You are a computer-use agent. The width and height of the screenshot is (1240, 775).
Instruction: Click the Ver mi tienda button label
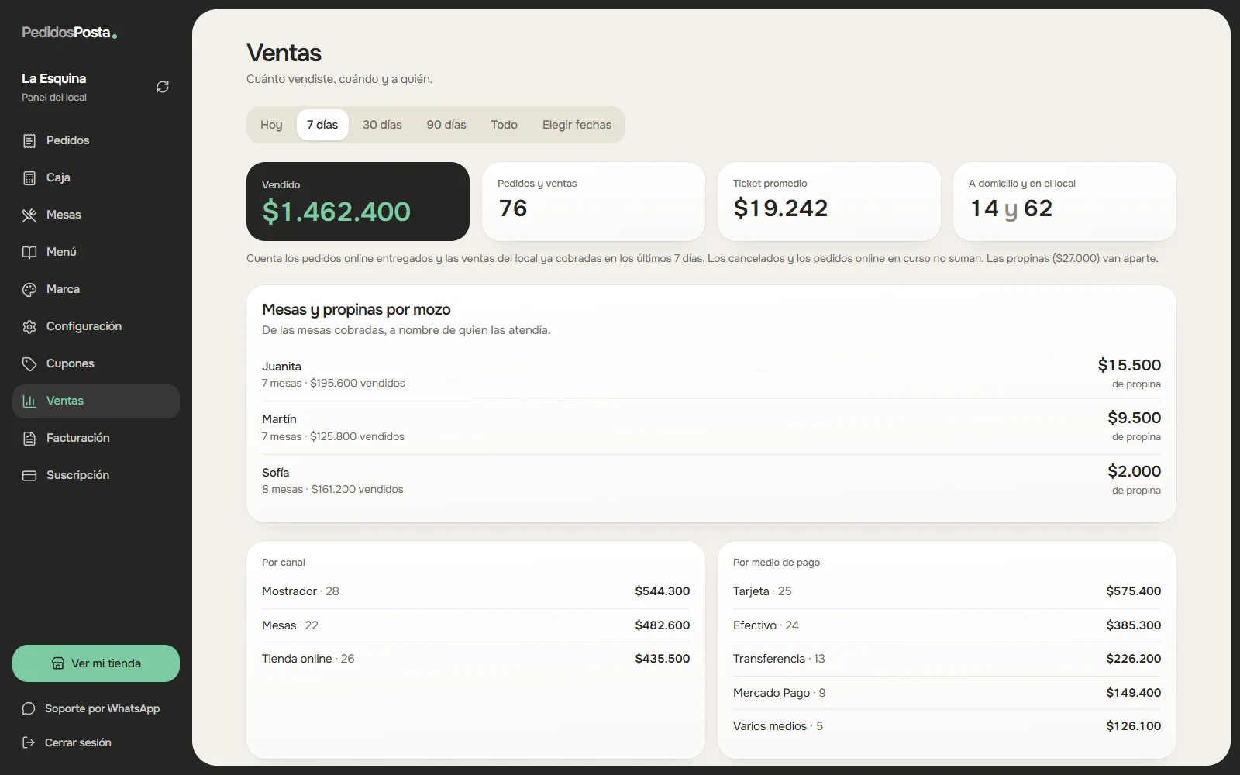click(106, 663)
